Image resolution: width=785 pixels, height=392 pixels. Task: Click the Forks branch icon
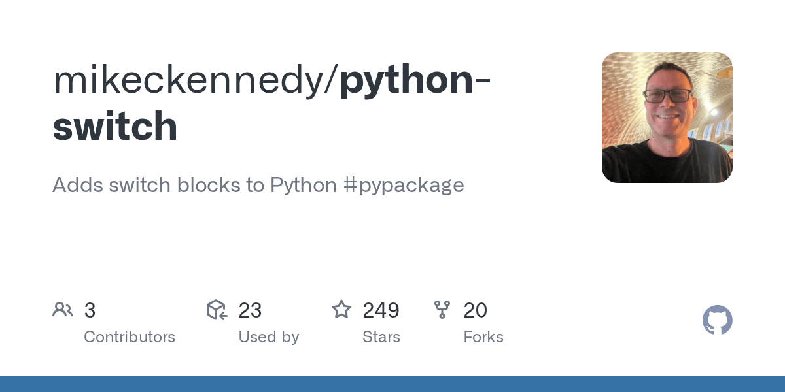442,310
